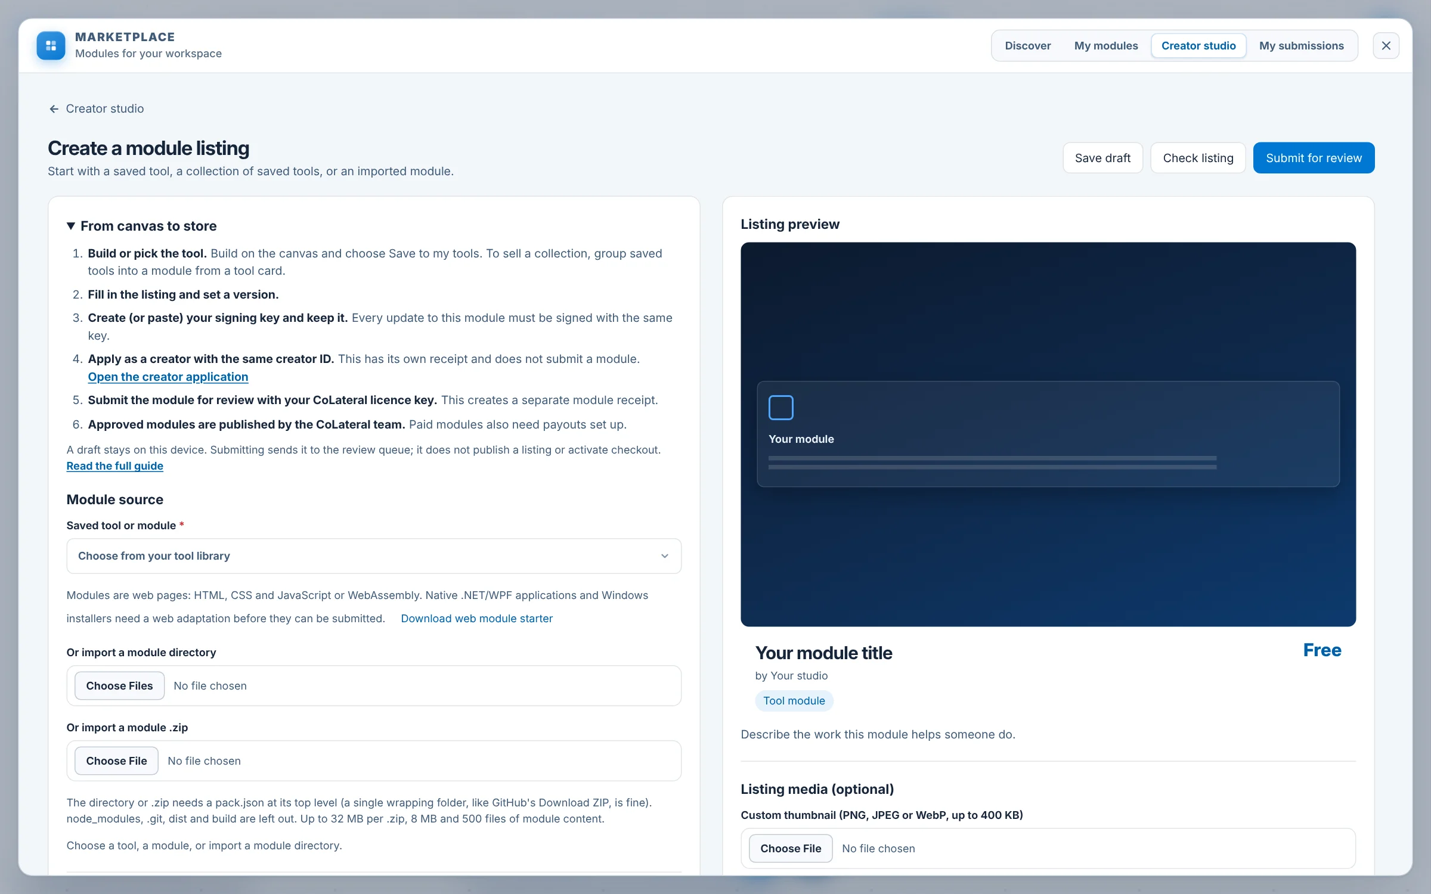Click the 'Create a module listing' heading
This screenshot has height=894, width=1431.
pos(148,148)
